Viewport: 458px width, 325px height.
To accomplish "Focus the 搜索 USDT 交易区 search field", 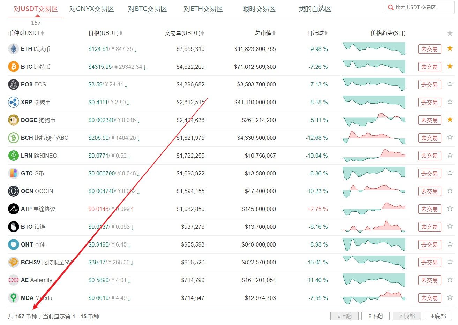I will [420, 7].
